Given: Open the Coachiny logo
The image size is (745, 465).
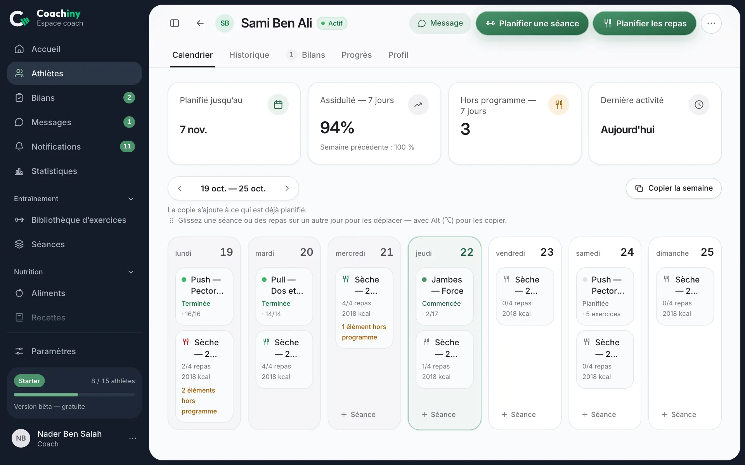Looking at the screenshot, I should (x=46, y=18).
